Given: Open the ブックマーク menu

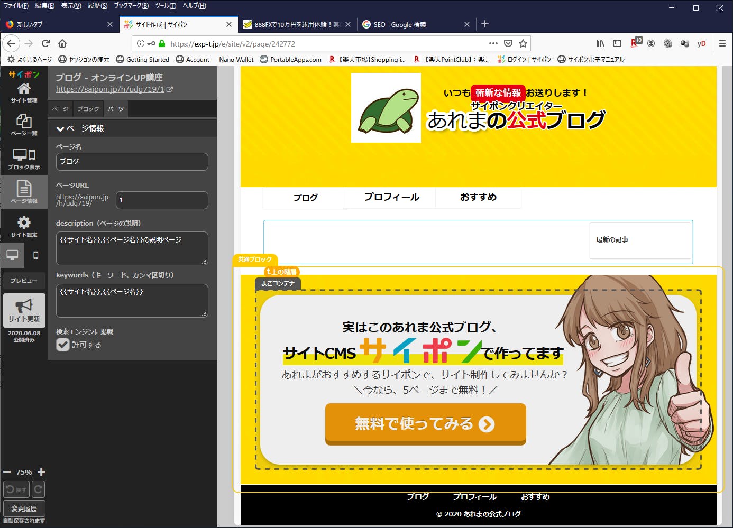Looking at the screenshot, I should point(131,6).
